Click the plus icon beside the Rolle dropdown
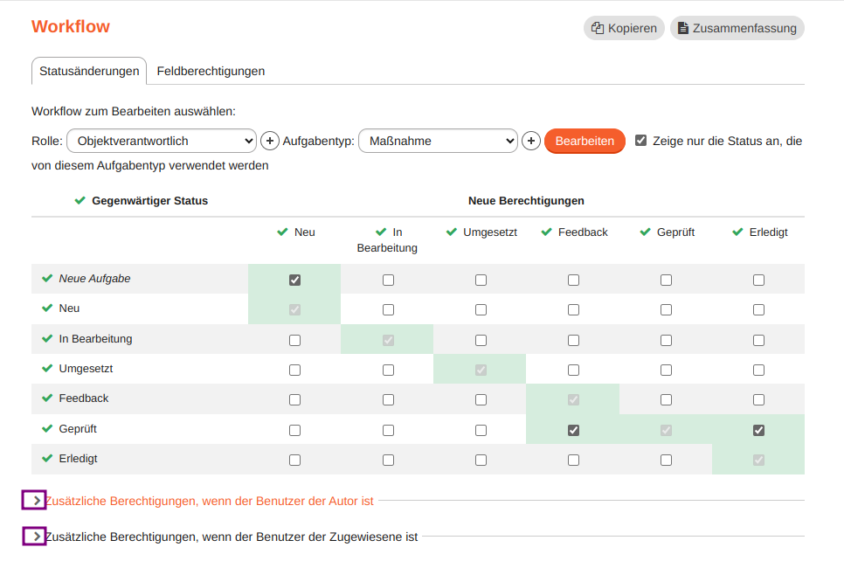844x568 pixels. (x=269, y=140)
